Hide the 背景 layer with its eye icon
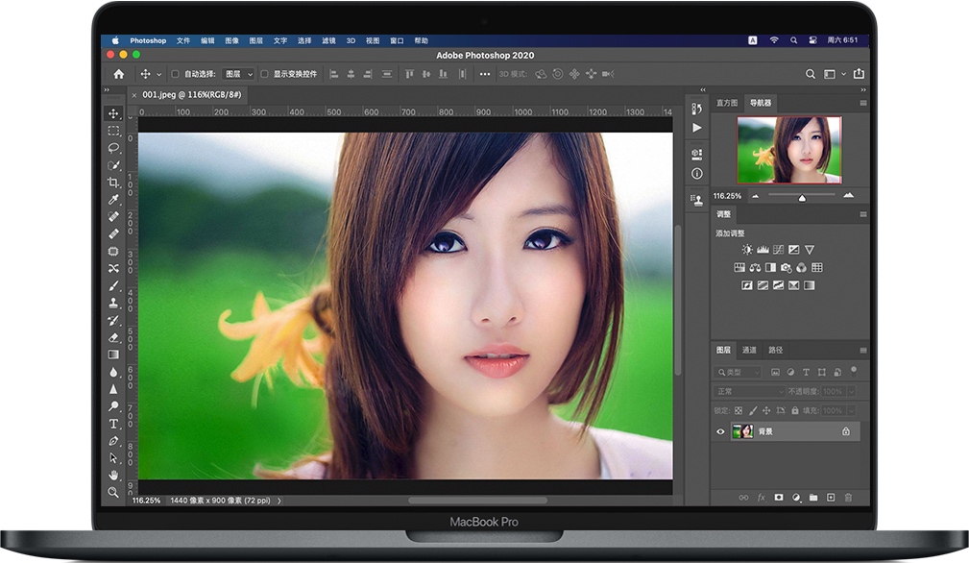This screenshot has height=563, width=969. pyautogui.click(x=720, y=431)
